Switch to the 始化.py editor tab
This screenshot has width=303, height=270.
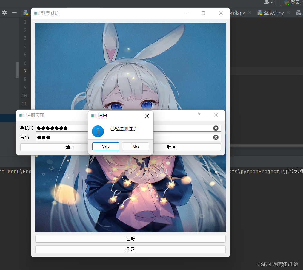coord(237,13)
